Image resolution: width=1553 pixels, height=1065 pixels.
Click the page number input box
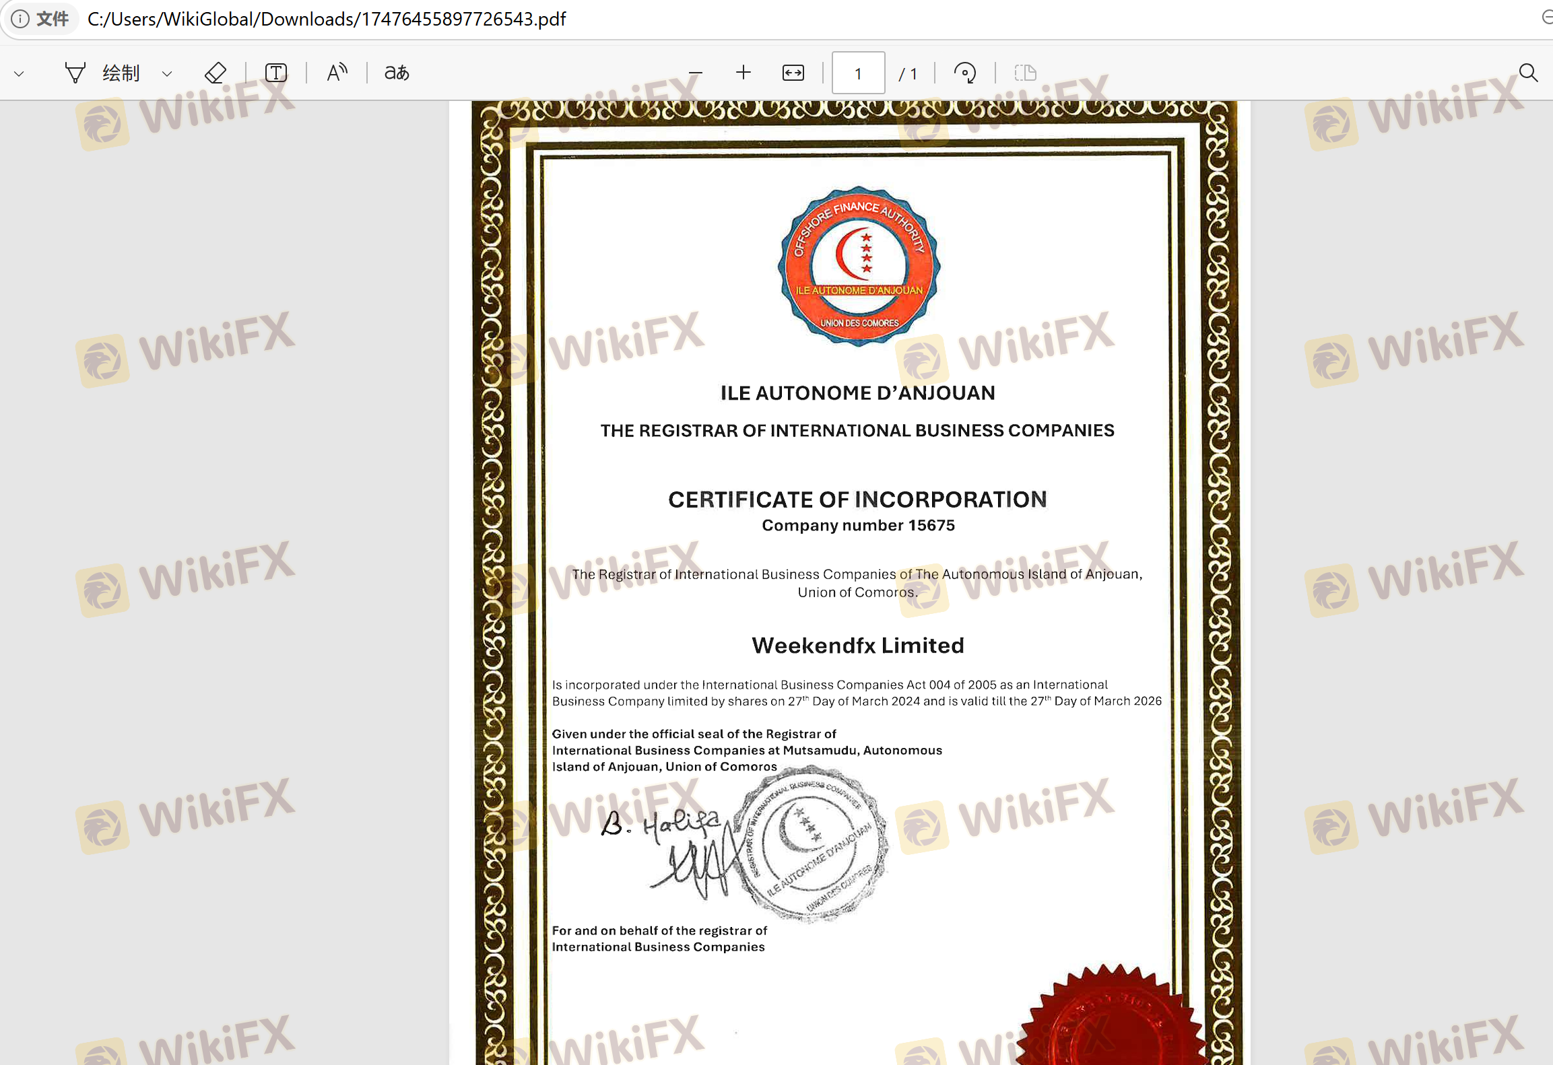tap(858, 73)
